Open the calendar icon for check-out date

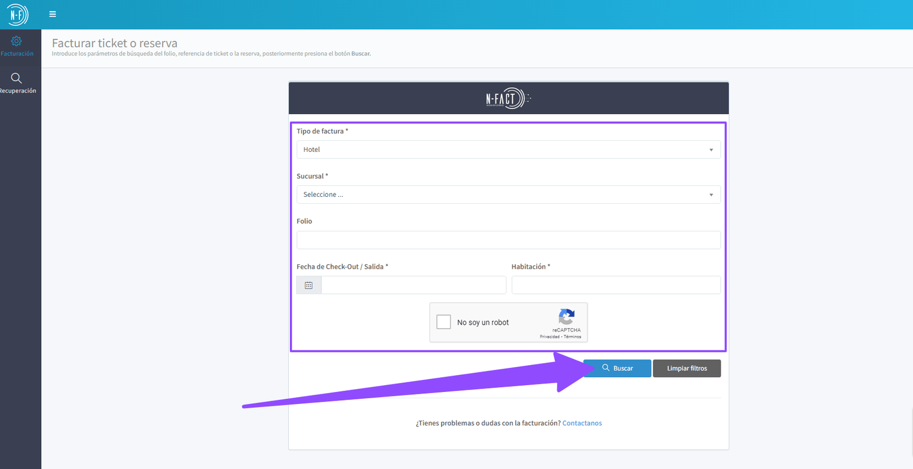click(309, 285)
